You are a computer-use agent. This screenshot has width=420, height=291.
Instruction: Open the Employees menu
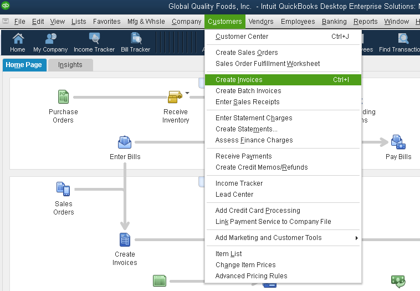point(298,22)
